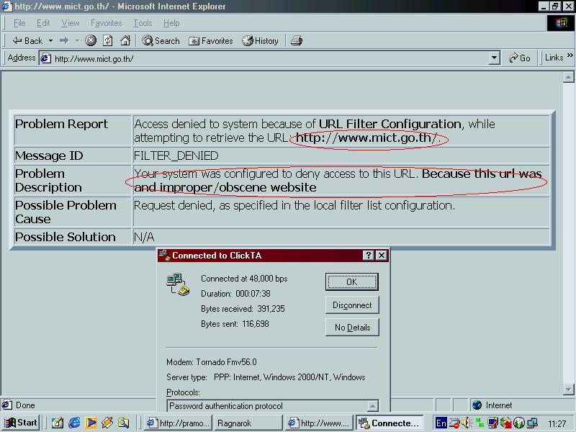Open the Favorites pane from the toolbar

click(x=210, y=41)
